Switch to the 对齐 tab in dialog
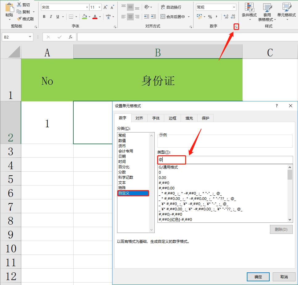The width and height of the screenshot is (298, 285). 139,118
